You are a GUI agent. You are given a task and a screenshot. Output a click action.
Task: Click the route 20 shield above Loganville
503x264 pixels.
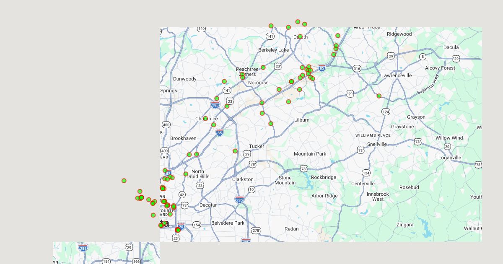coord(447,146)
